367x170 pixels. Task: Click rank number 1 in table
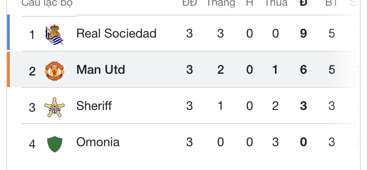click(32, 35)
